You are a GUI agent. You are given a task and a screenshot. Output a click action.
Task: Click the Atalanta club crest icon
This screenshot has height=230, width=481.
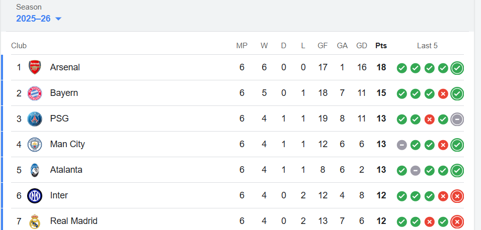pyautogui.click(x=35, y=170)
